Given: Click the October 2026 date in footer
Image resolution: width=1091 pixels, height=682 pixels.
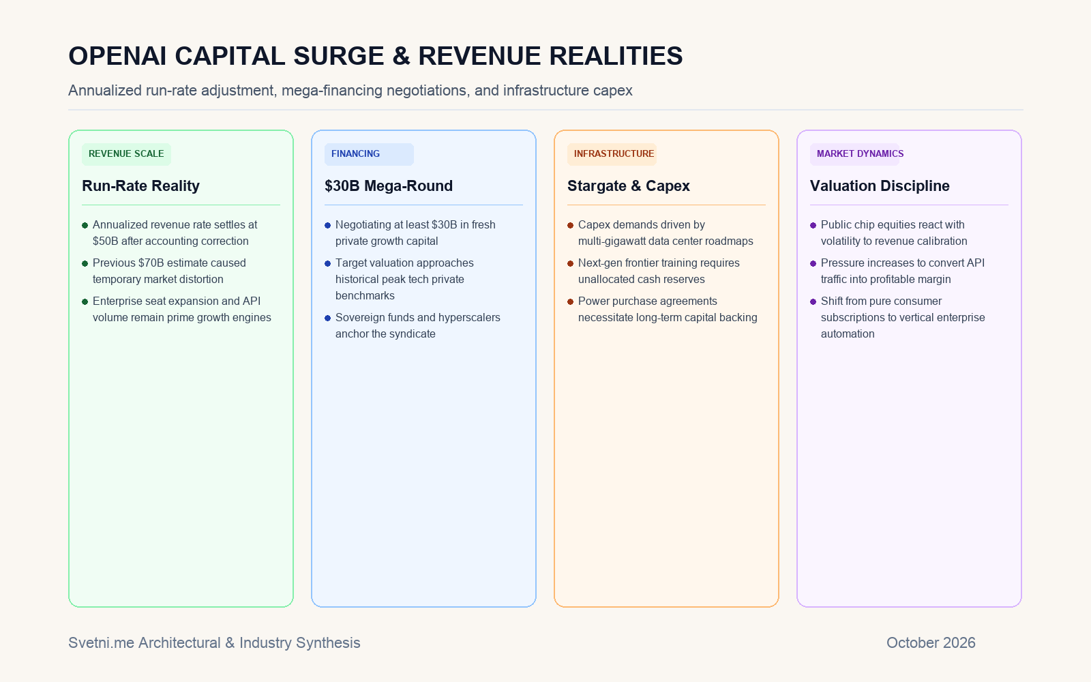Looking at the screenshot, I should click(931, 642).
